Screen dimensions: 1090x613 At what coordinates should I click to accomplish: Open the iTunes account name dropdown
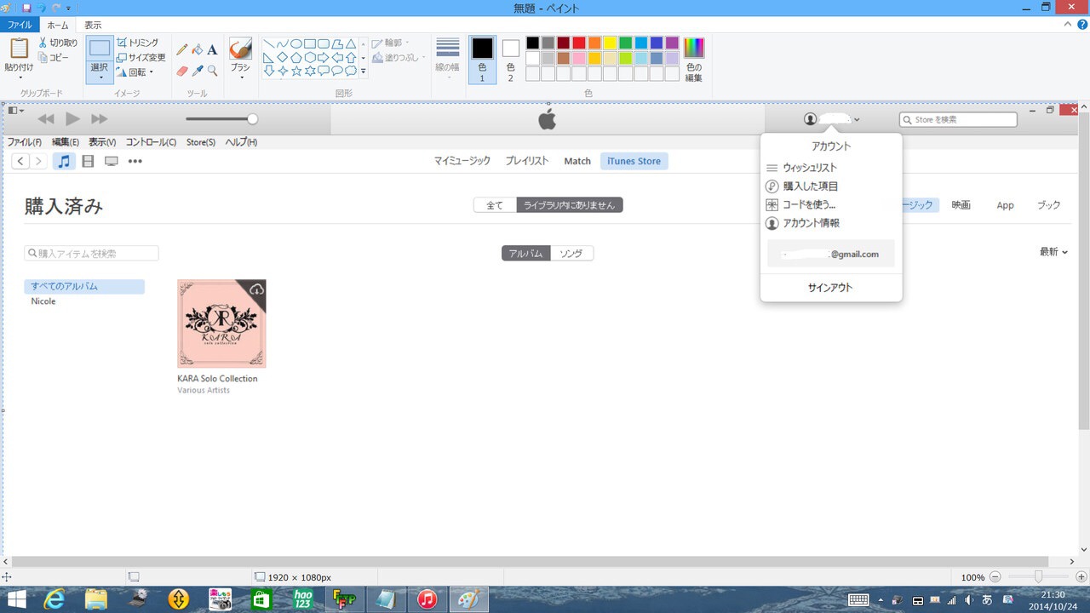tap(832, 119)
